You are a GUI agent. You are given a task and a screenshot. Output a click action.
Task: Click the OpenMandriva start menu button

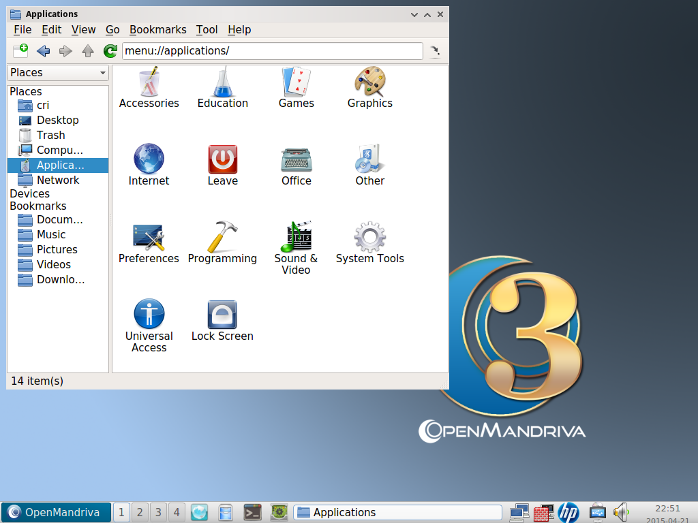[x=55, y=512]
